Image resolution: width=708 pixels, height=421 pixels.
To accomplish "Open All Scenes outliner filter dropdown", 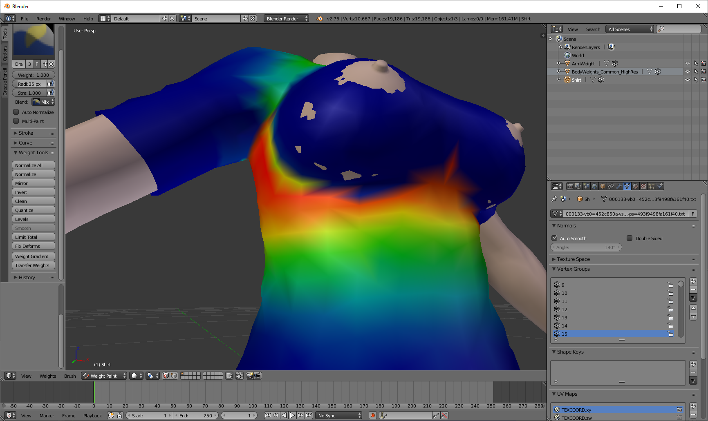I will tap(630, 29).
